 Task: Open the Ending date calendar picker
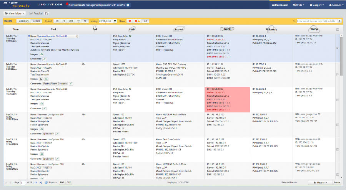(115, 21)
